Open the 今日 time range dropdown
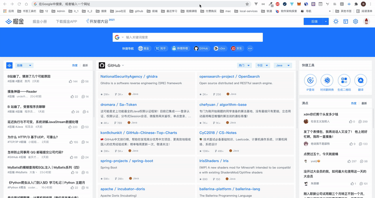The height and width of the screenshot is (198, 375). 262,65
